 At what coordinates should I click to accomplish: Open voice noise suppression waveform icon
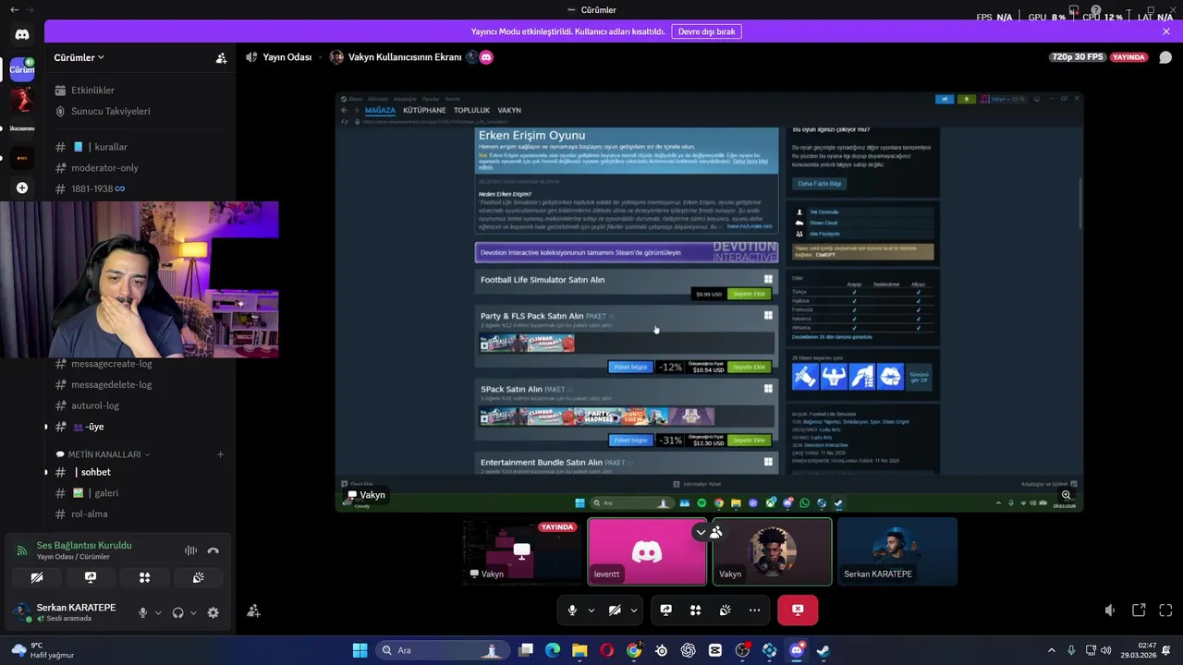tap(190, 550)
